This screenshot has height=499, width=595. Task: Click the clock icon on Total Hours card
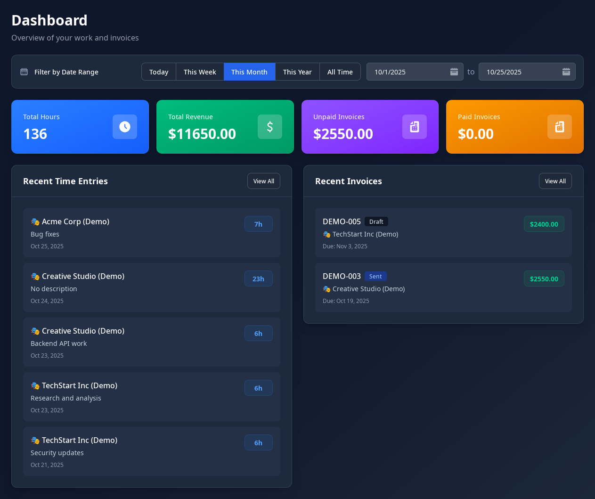coord(125,127)
